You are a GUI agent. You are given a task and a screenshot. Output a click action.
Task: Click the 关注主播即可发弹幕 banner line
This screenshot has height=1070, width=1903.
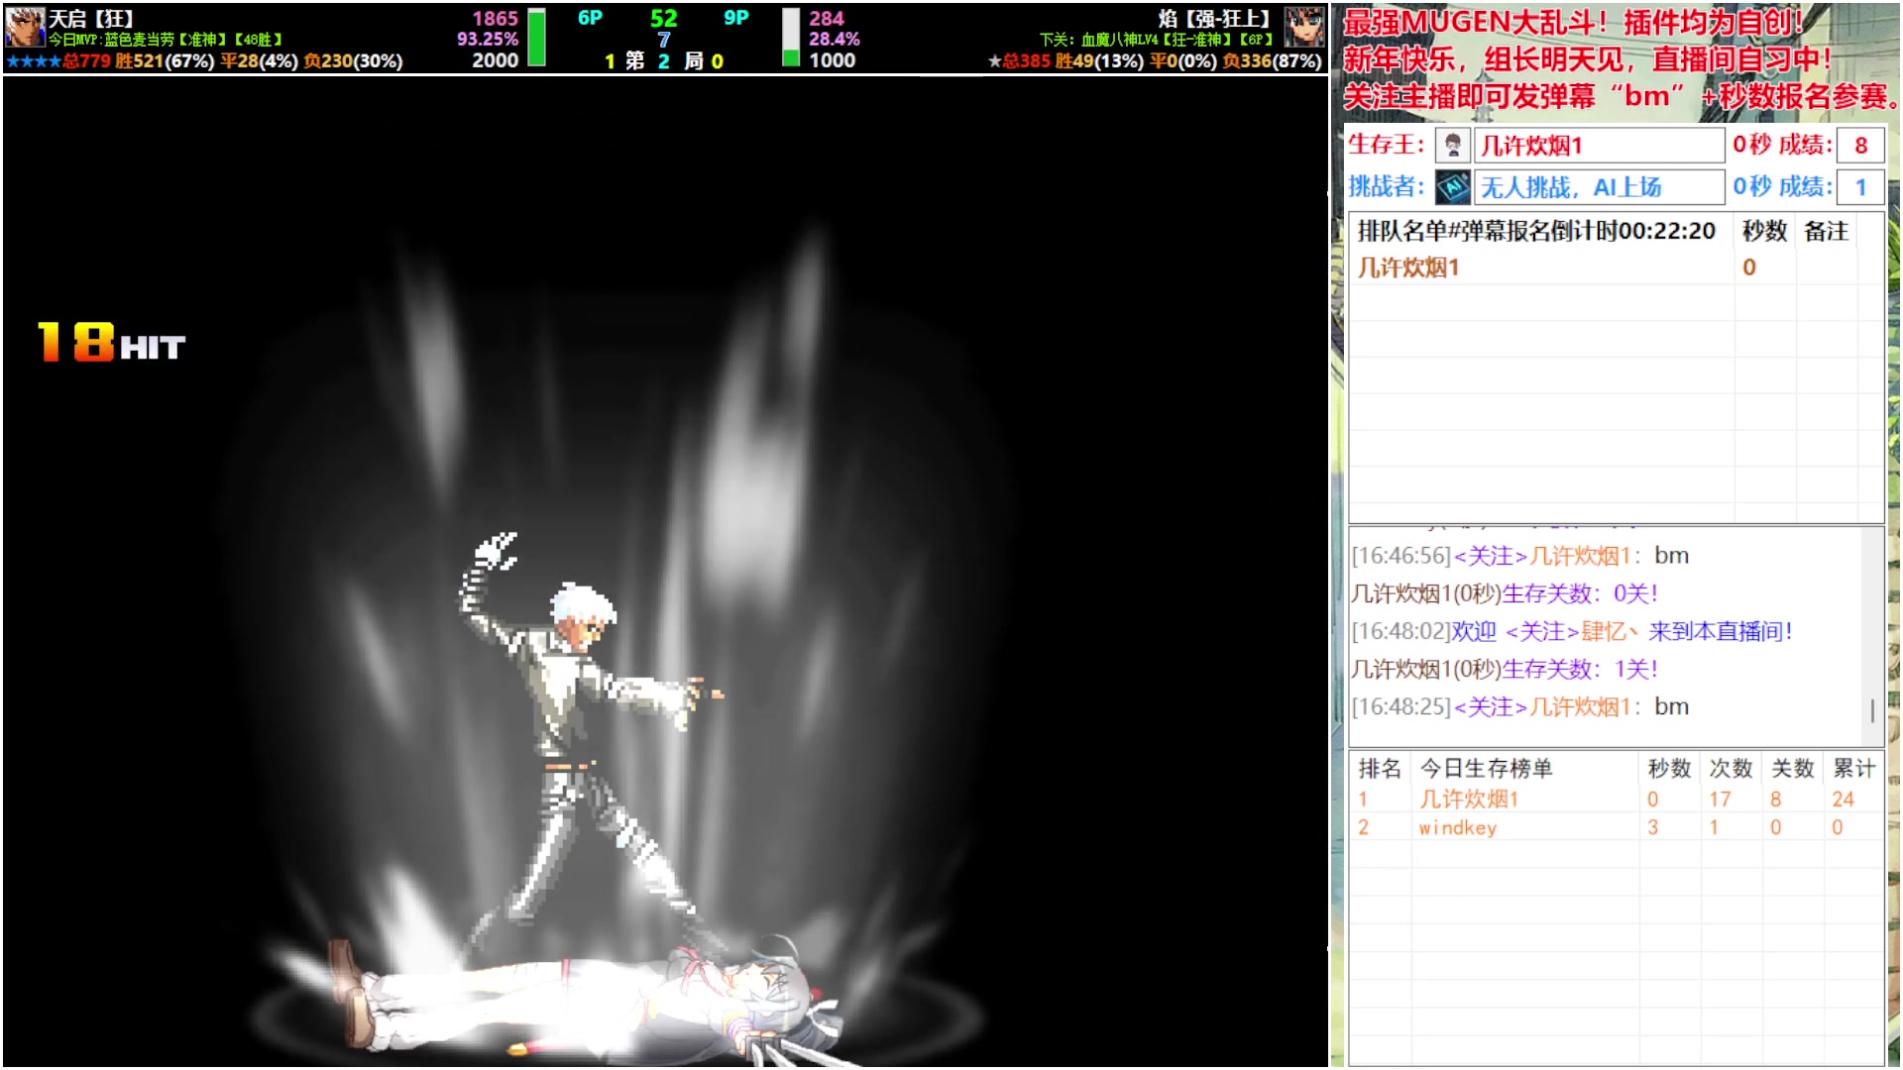(x=1621, y=96)
